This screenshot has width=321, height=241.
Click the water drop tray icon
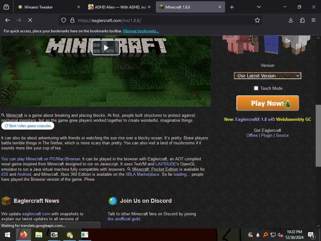(258, 235)
